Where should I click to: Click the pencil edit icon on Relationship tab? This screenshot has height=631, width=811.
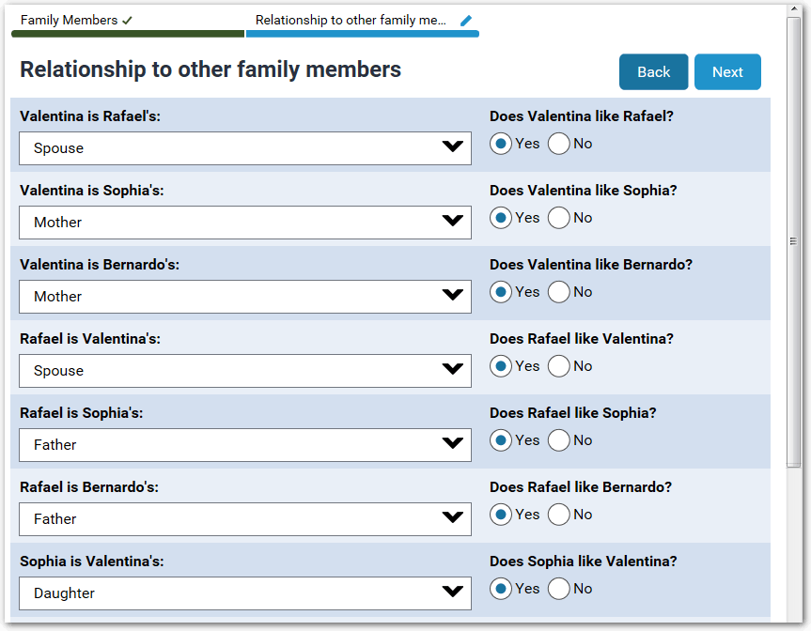point(467,19)
